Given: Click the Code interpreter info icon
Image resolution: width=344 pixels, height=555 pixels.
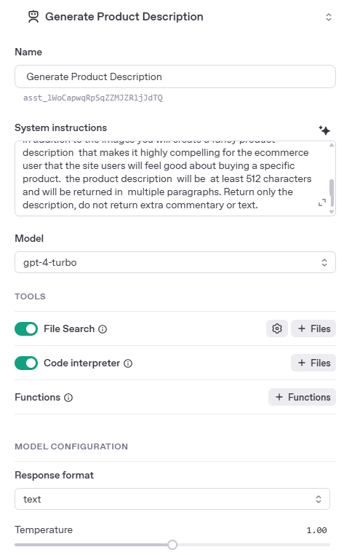Looking at the screenshot, I should tap(128, 363).
